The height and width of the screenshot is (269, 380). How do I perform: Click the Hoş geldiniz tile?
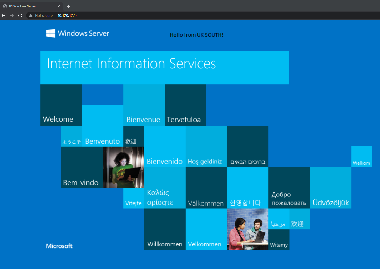[x=206, y=146]
